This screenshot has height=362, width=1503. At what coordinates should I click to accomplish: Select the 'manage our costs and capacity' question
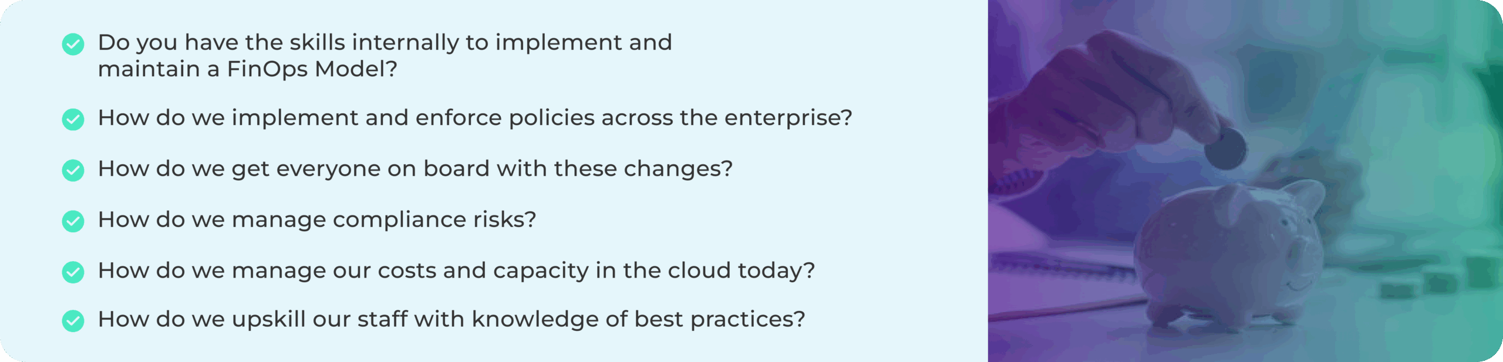(456, 271)
